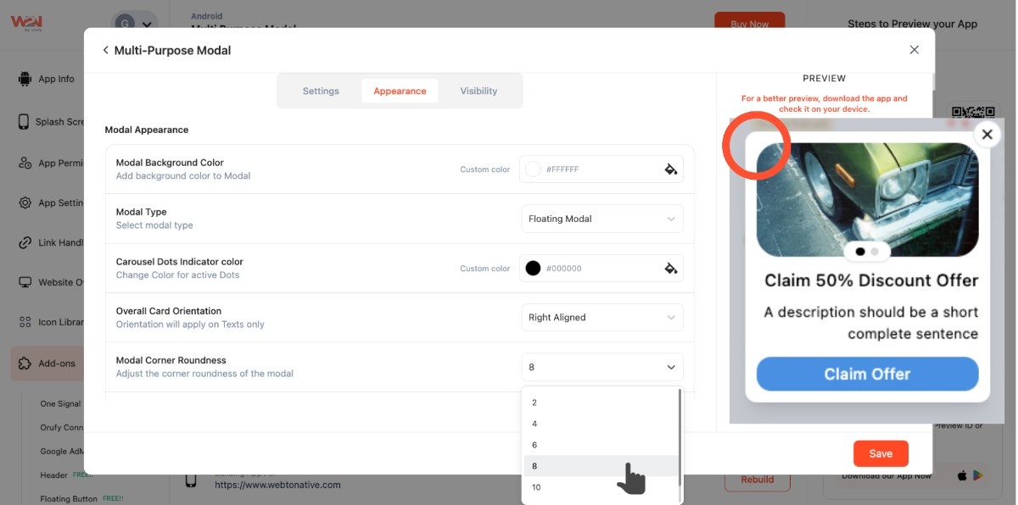Open Add-ons puzzle icon in sidebar

point(25,363)
